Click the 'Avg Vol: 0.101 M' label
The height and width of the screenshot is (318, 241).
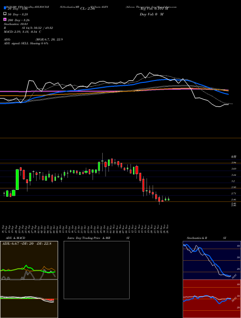pos(154,9)
